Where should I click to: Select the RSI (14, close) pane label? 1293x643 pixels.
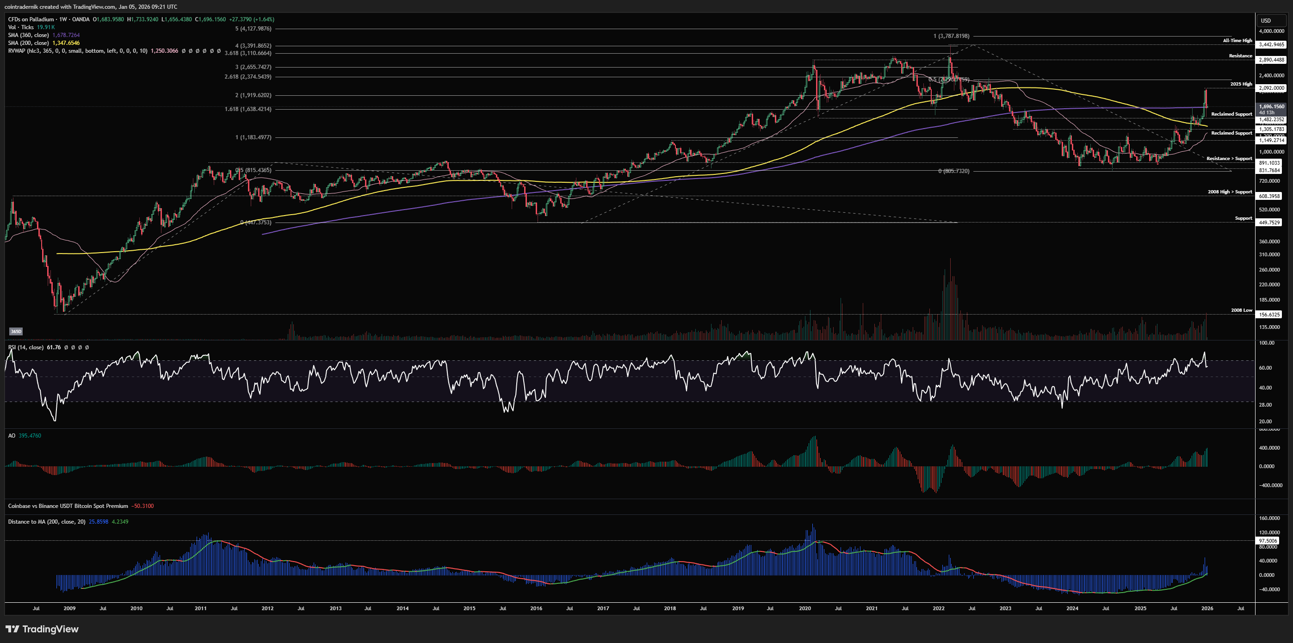pyautogui.click(x=25, y=347)
